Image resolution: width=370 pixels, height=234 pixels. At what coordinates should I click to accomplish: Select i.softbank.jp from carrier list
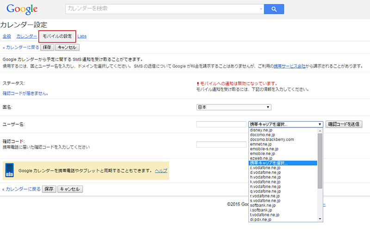(283, 210)
